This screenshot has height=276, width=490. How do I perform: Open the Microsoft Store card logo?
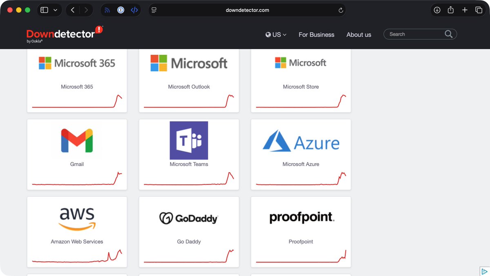tap(301, 63)
